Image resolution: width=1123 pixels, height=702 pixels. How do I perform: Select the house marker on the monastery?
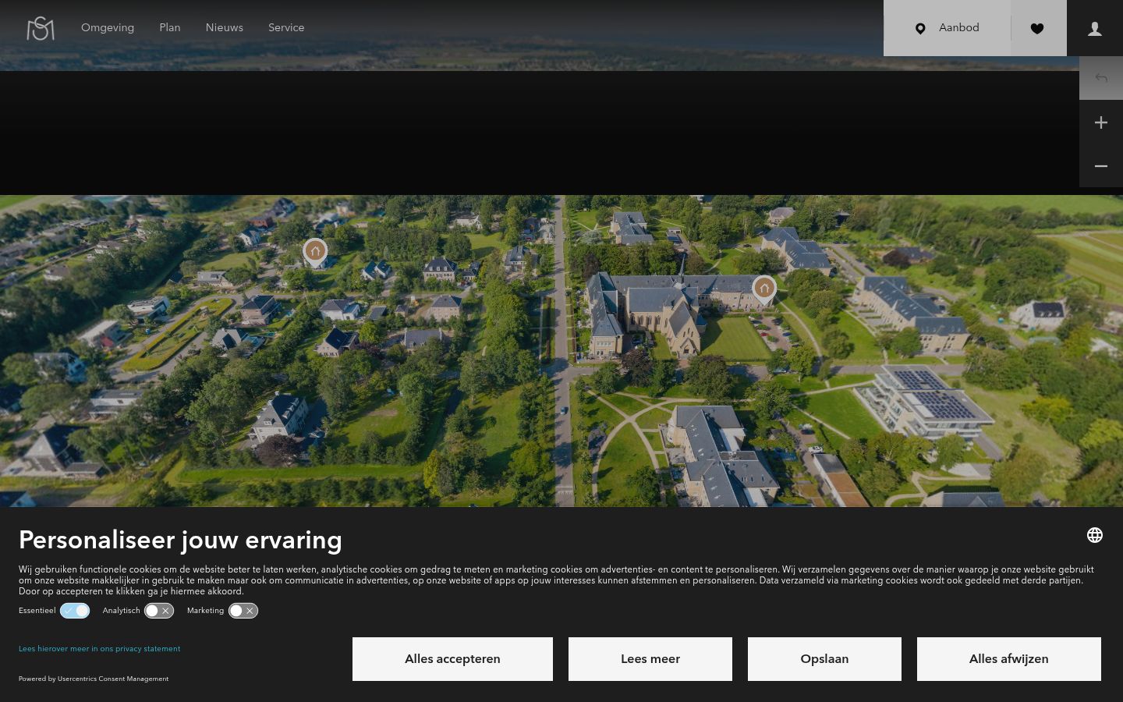pos(764,290)
